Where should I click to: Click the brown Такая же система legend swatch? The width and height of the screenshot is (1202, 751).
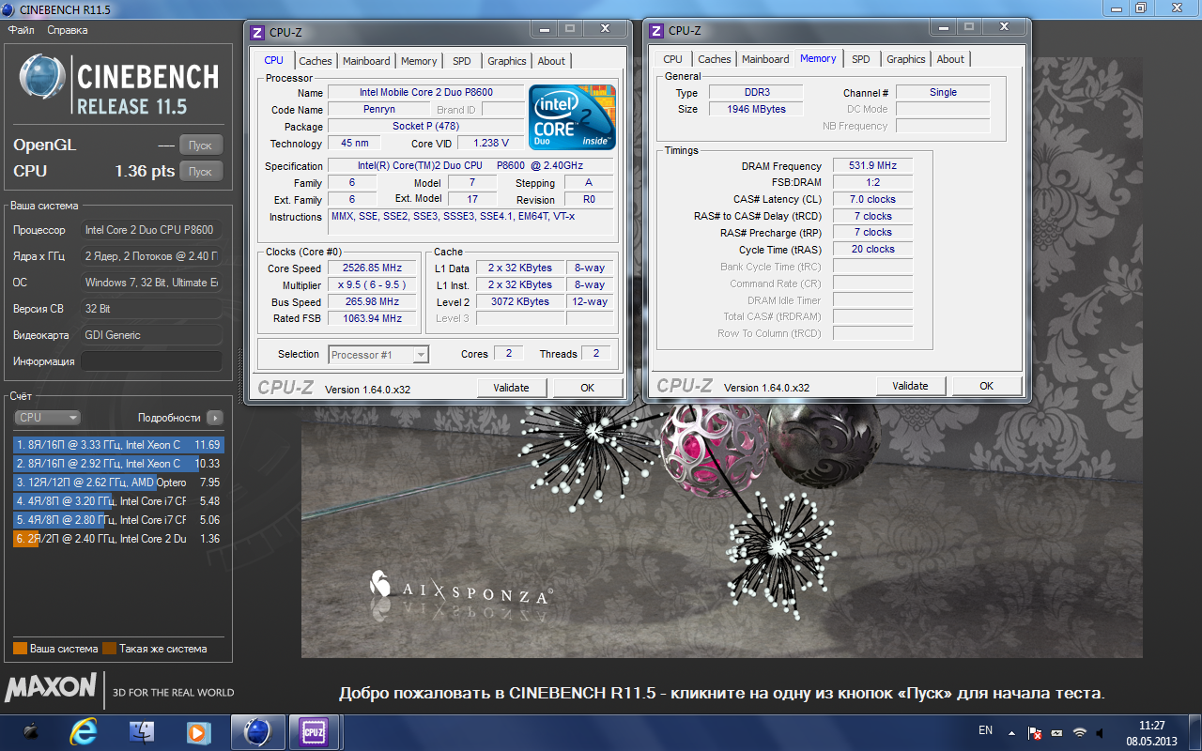[x=109, y=649]
